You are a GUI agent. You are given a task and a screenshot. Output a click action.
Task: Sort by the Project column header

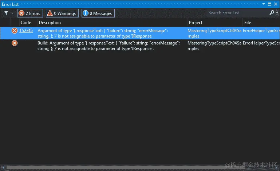[x=196, y=23]
